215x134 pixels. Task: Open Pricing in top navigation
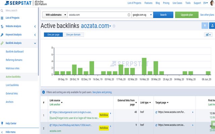pyautogui.click(x=166, y=3)
